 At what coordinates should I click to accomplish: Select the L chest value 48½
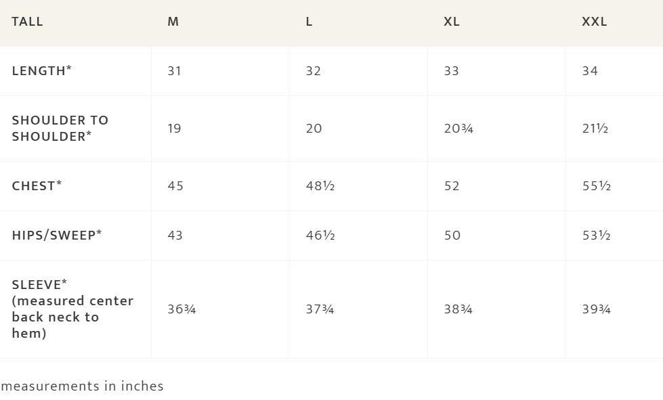point(320,186)
